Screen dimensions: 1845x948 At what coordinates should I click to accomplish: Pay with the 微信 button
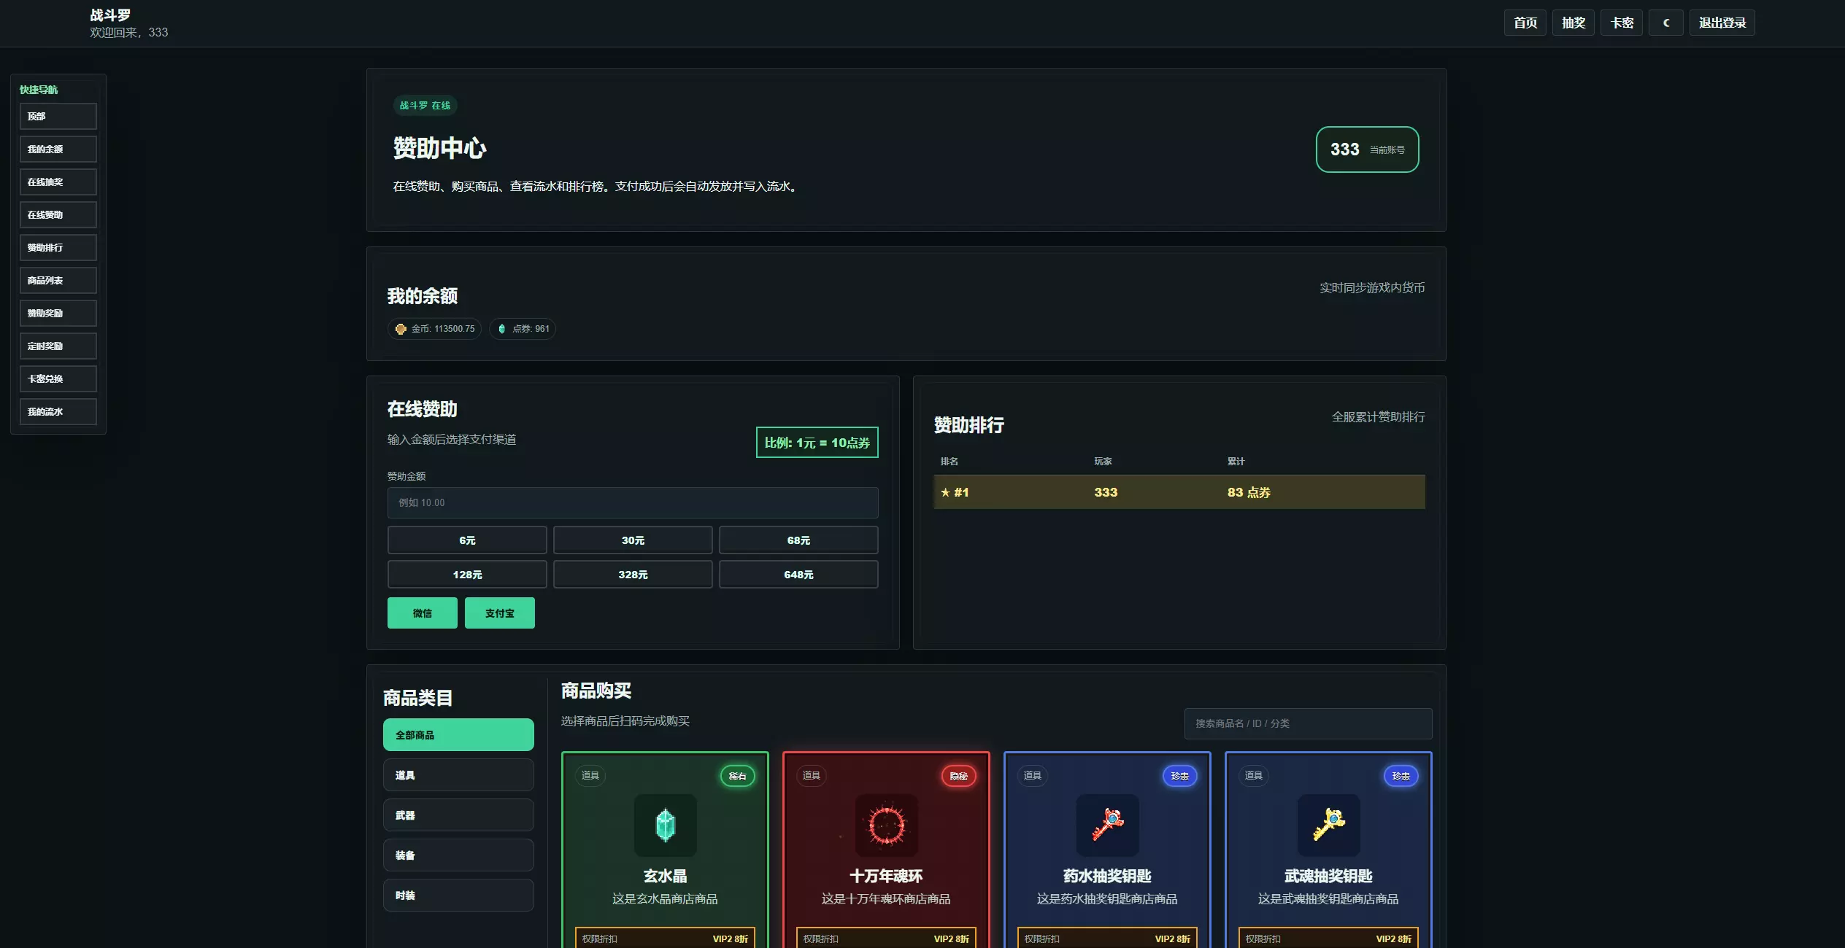click(x=422, y=613)
